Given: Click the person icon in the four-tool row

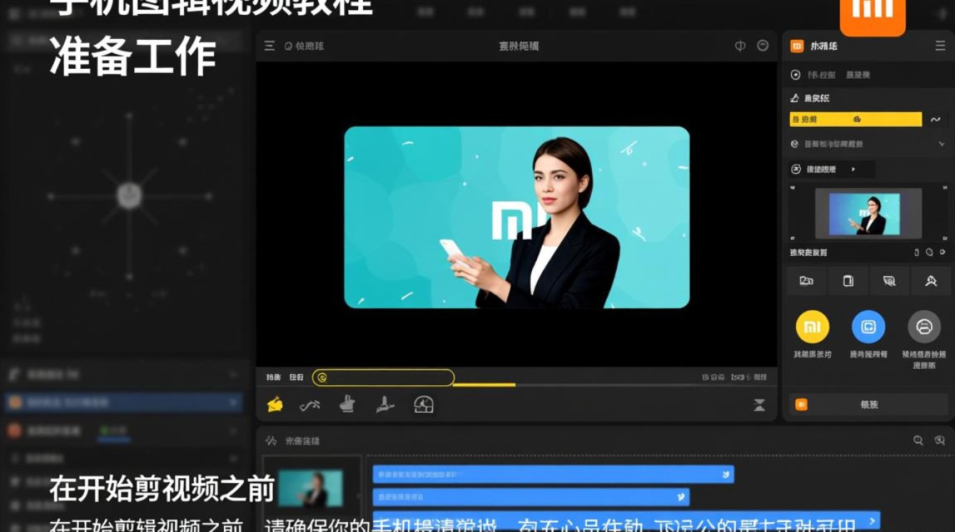Looking at the screenshot, I should pos(931,281).
